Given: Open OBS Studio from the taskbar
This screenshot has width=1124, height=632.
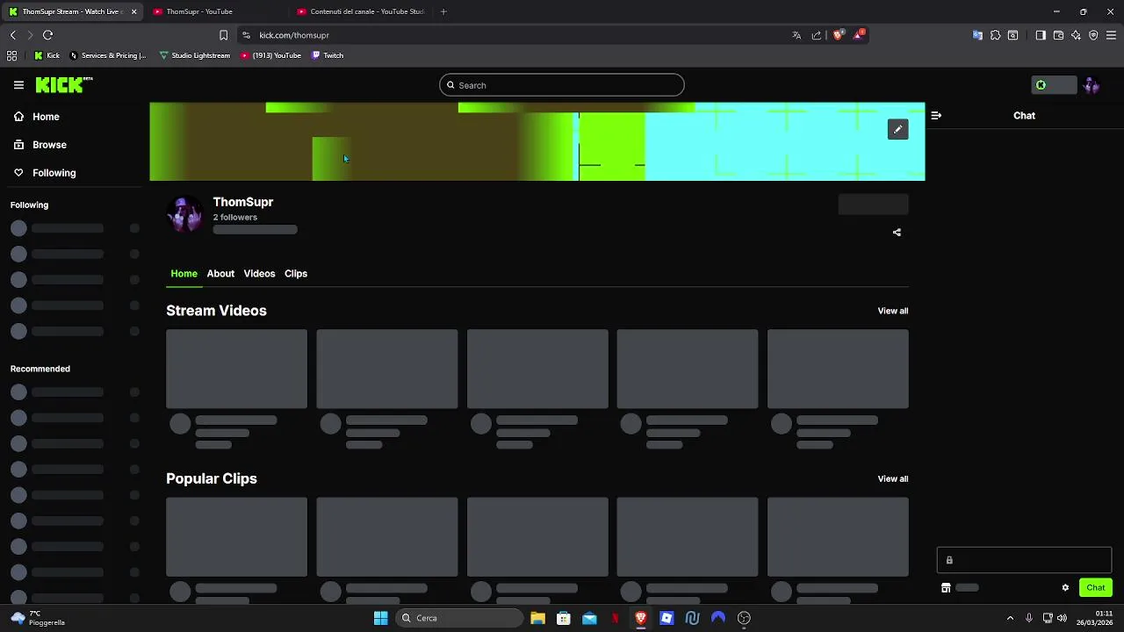Looking at the screenshot, I should (x=744, y=618).
